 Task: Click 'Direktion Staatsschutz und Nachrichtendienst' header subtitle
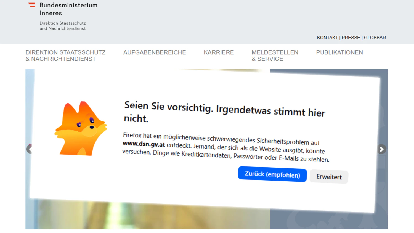63,26
